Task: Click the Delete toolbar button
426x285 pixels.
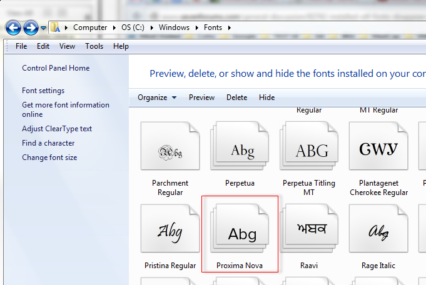Action: tap(236, 97)
